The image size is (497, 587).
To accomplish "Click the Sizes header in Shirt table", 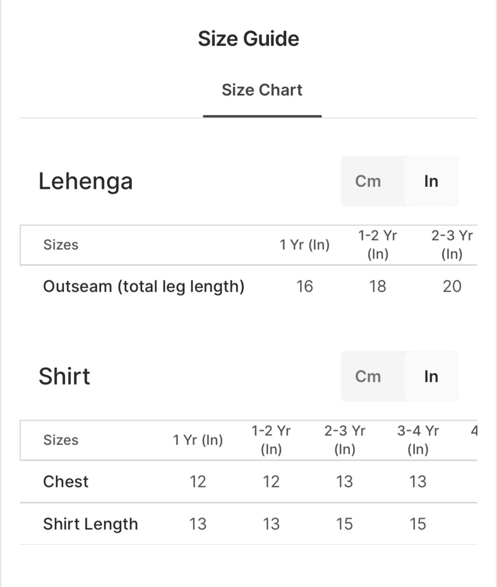I will pyautogui.click(x=61, y=440).
